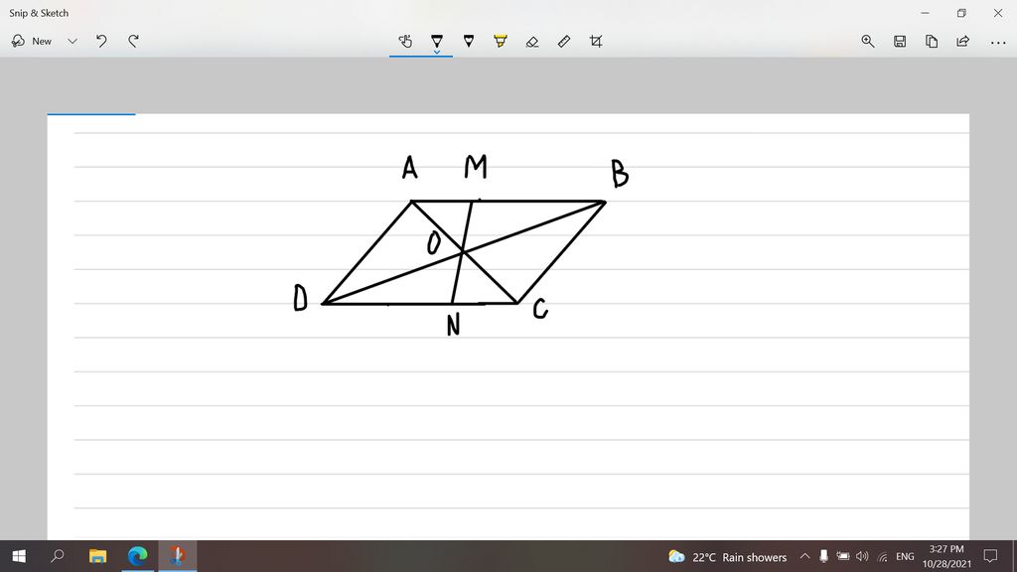This screenshot has height=572, width=1017.
Task: Open File Explorer from the taskbar
Action: [x=98, y=556]
